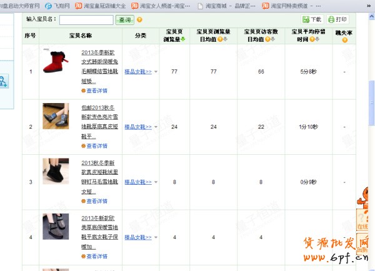Click the 下载 download icon button
The height and width of the screenshot is (271, 375).
[x=312, y=20]
